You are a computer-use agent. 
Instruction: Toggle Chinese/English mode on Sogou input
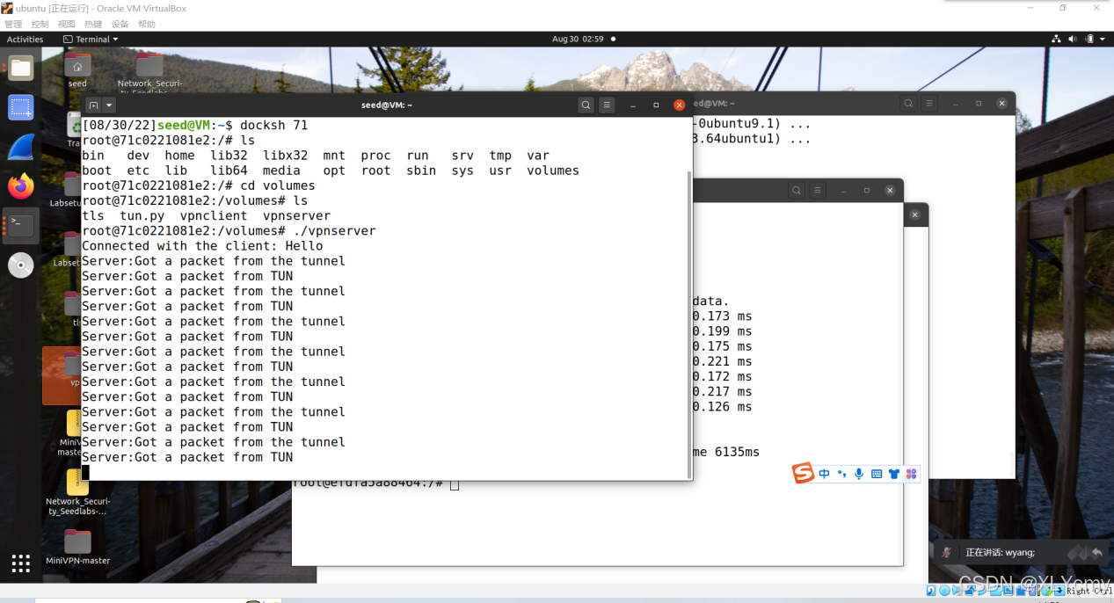point(824,474)
